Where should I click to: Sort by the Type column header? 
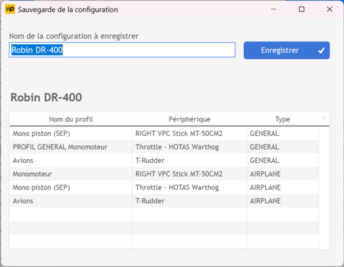click(283, 119)
